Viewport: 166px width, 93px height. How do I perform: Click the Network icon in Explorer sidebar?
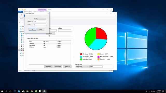[21, 53]
